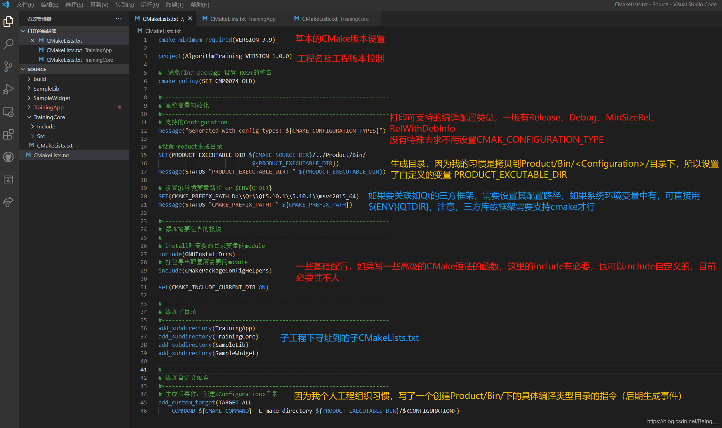Switch to CMakeLists.txt TrainingCore tab
This screenshot has height=428, width=722.
(335, 19)
